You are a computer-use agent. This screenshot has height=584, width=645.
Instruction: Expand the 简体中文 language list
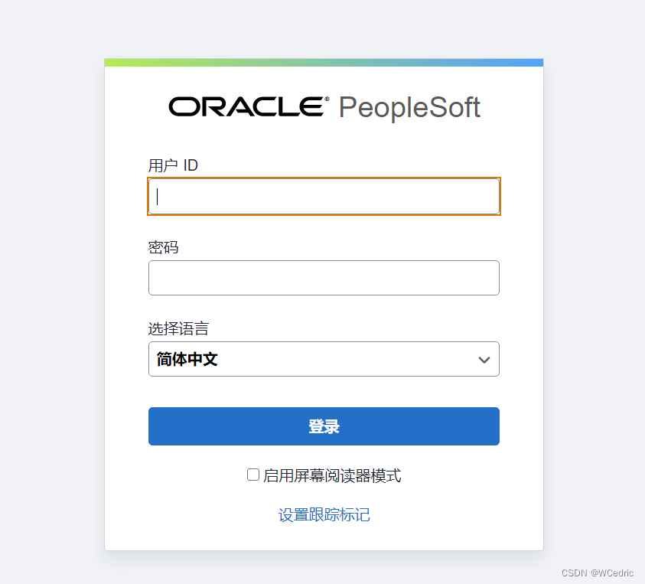(324, 359)
